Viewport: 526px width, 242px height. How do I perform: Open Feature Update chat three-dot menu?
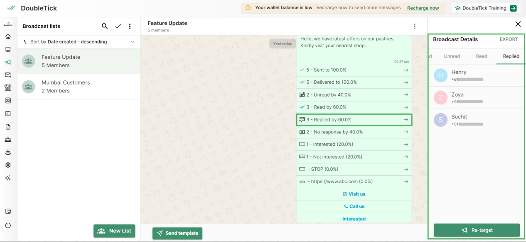414,26
